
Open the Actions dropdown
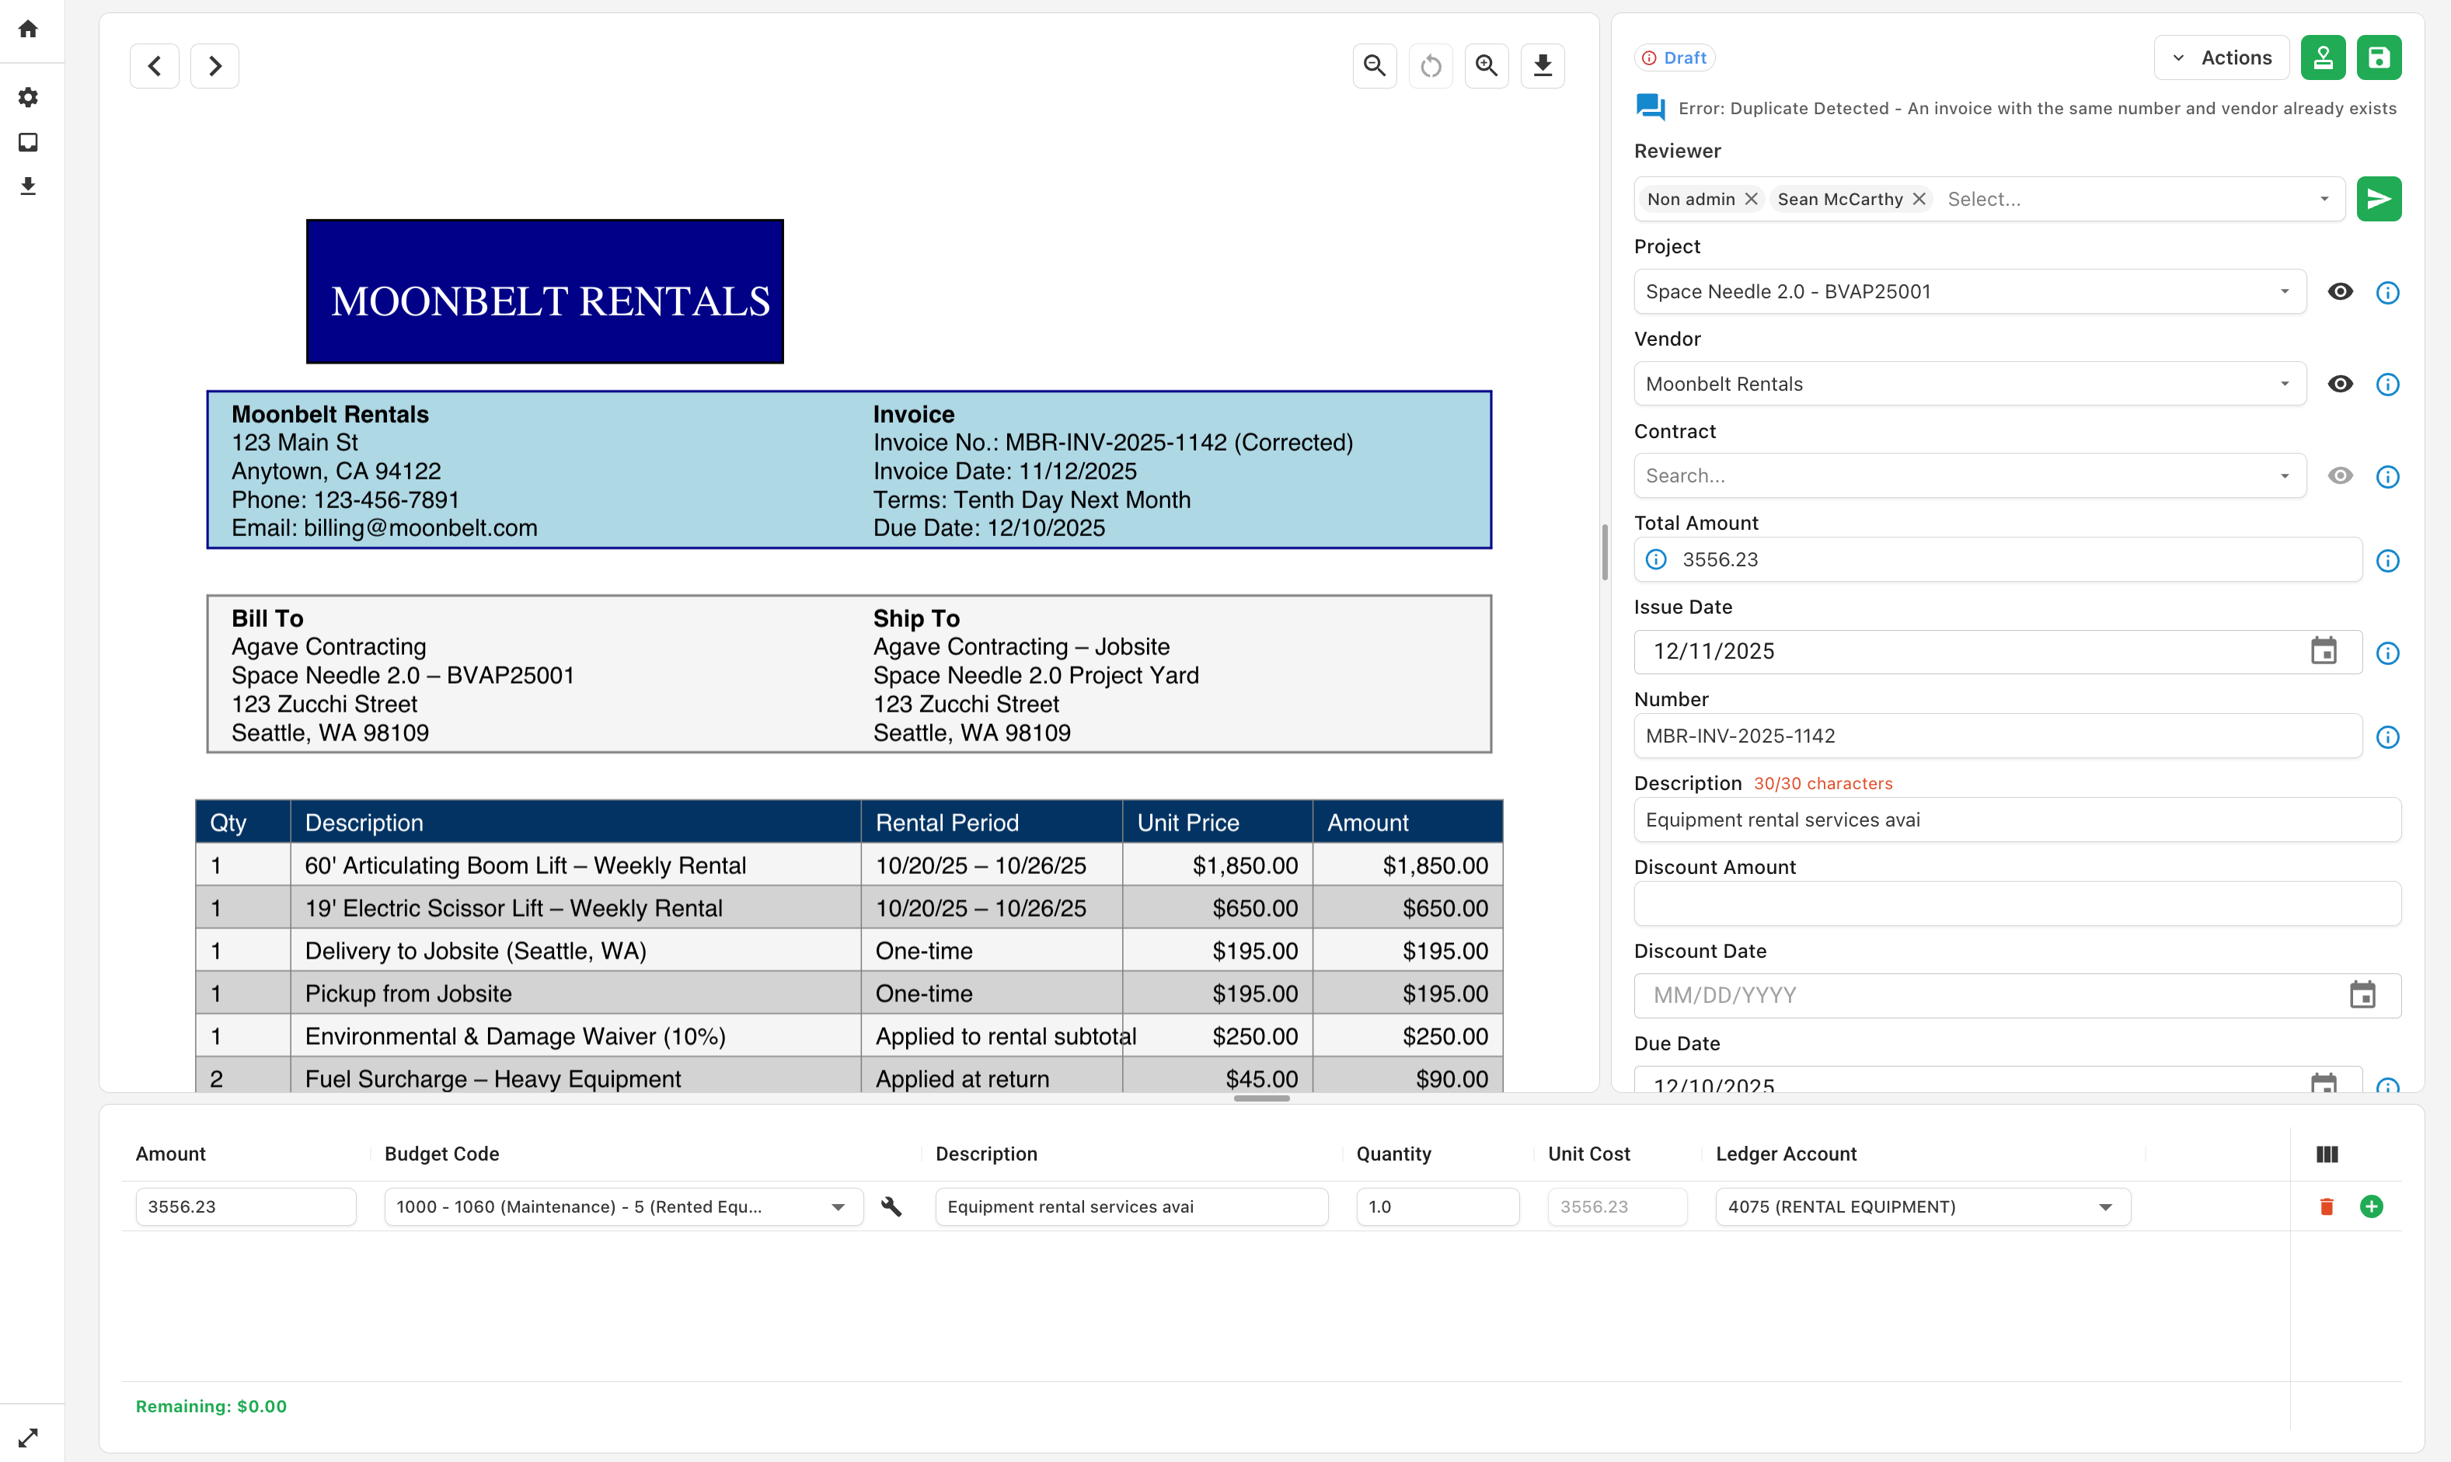click(x=2222, y=57)
